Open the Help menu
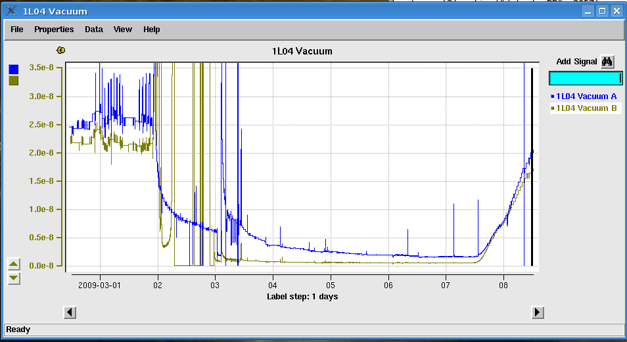This screenshot has height=342, width=627. 152,29
